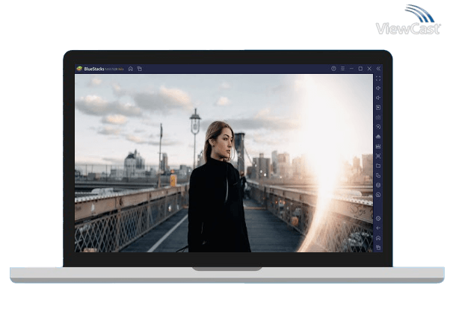The width and height of the screenshot is (450, 309).
Task: Open the BlueStacks help icon
Action: (333, 69)
